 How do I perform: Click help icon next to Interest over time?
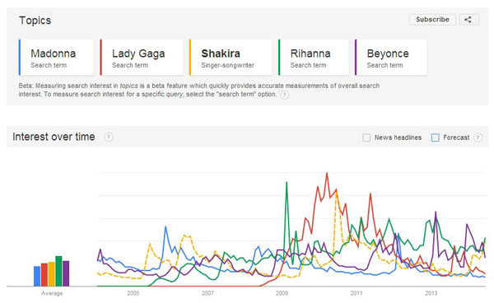click(x=109, y=137)
